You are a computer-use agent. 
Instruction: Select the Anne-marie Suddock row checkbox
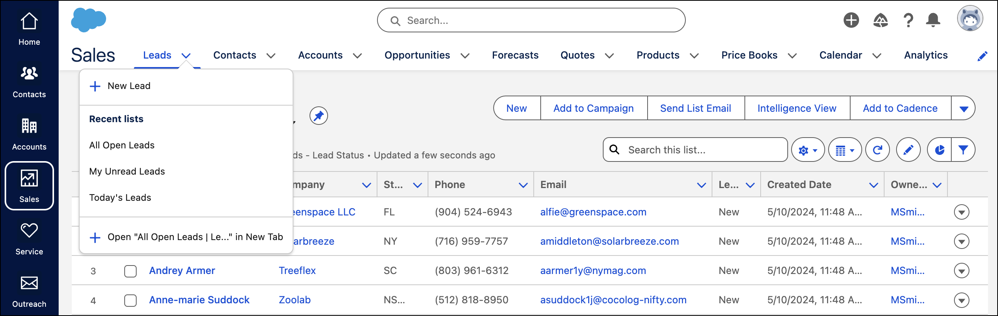coord(130,301)
